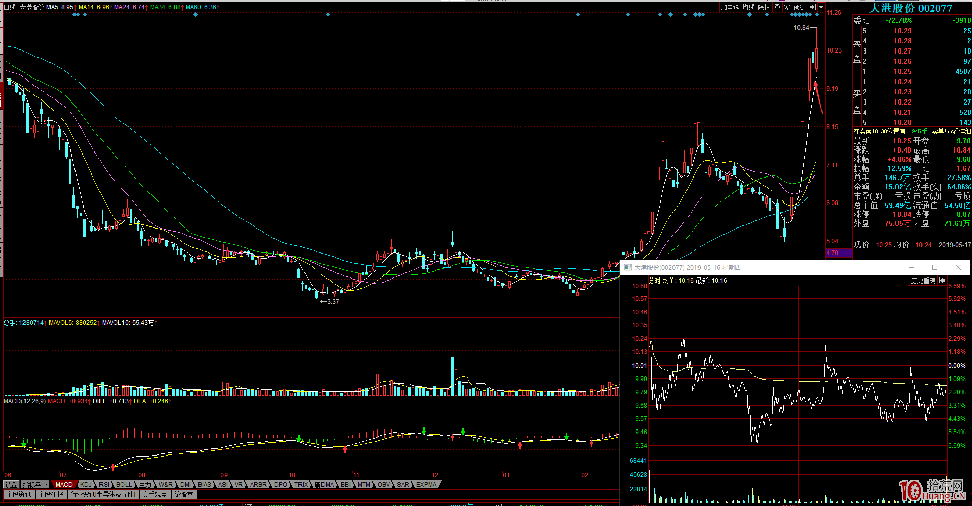Select the BOLL indicator tab
Image resolution: width=972 pixels, height=506 pixels.
point(123,485)
